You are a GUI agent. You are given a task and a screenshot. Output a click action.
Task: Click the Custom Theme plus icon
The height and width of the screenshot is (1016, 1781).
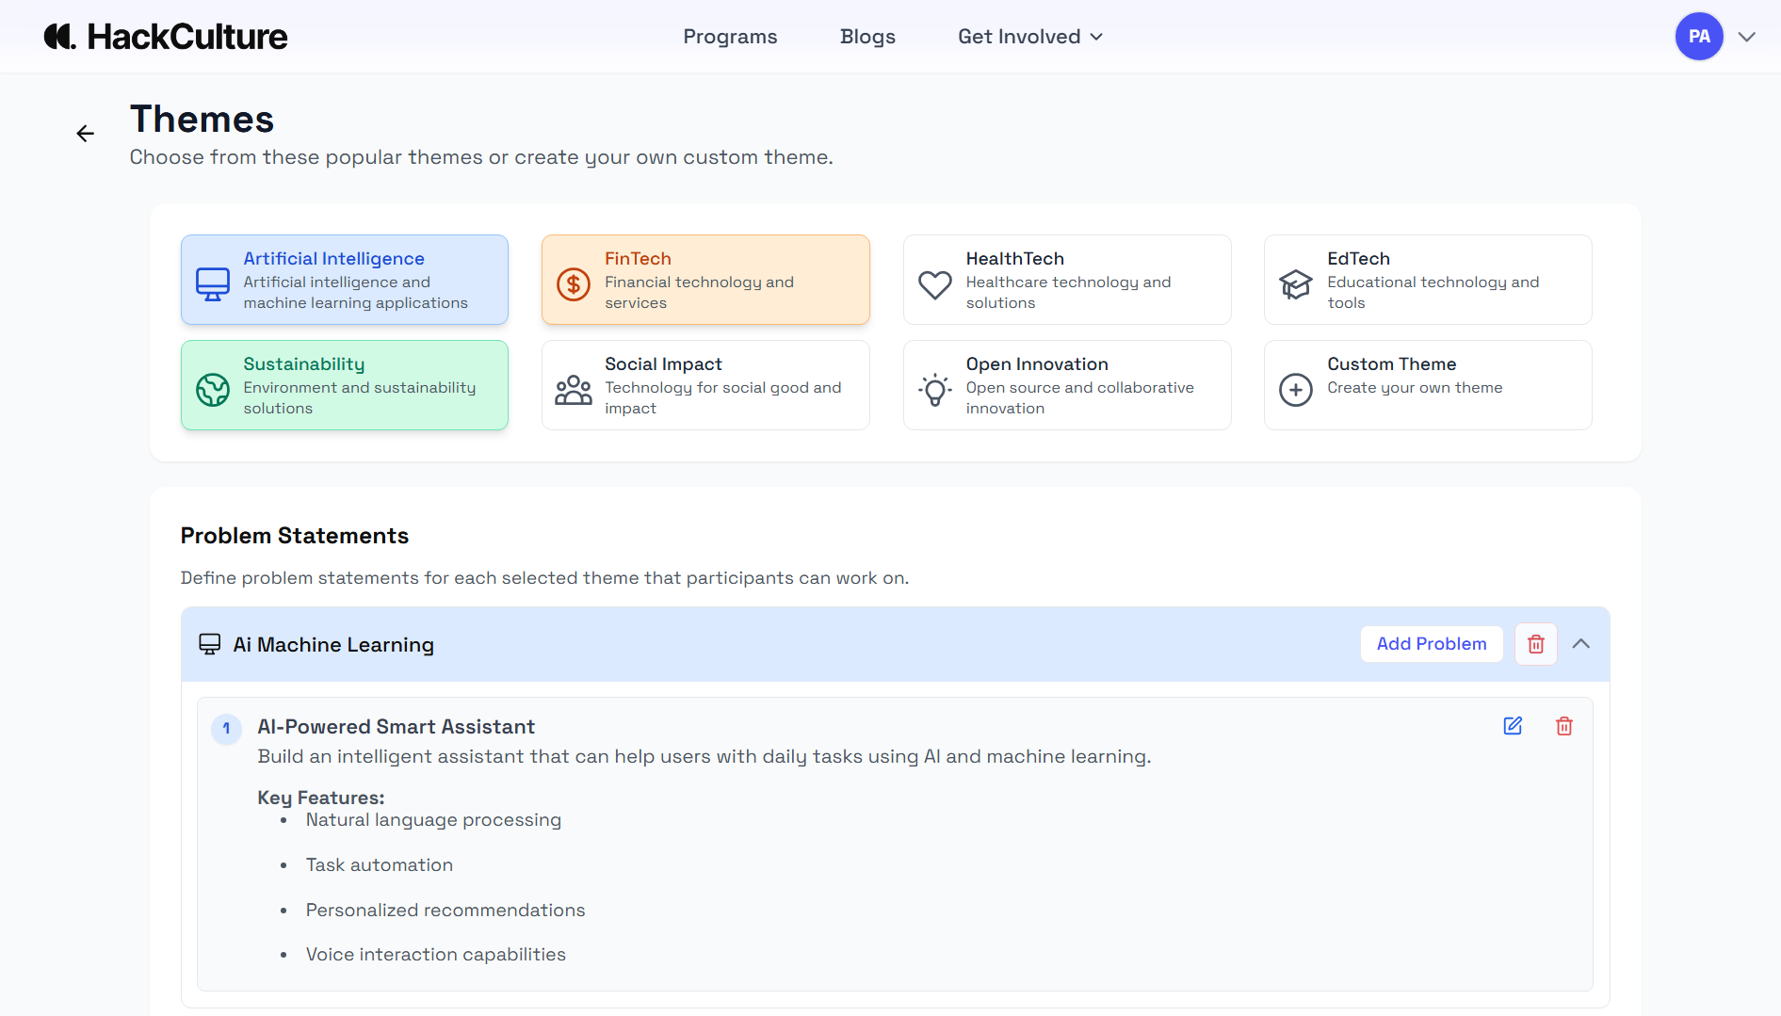[x=1295, y=389]
